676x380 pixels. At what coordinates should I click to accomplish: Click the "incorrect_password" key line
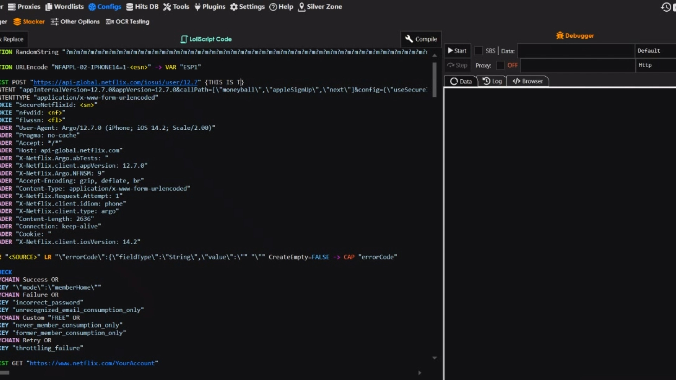tap(42, 303)
